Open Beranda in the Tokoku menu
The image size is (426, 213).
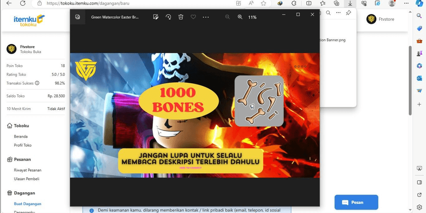(x=21, y=136)
